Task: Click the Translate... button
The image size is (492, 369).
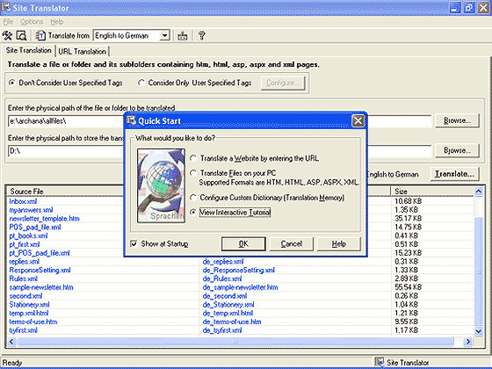Action: tap(454, 174)
